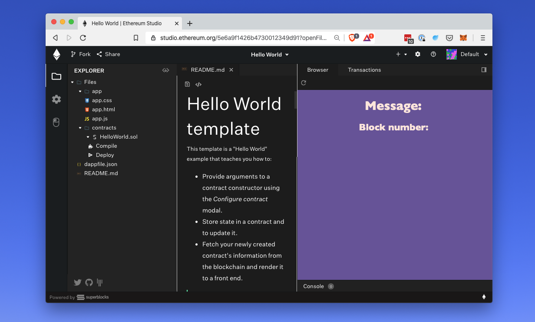Open the GitHub icon link
This screenshot has height=322, width=535.
[89, 282]
